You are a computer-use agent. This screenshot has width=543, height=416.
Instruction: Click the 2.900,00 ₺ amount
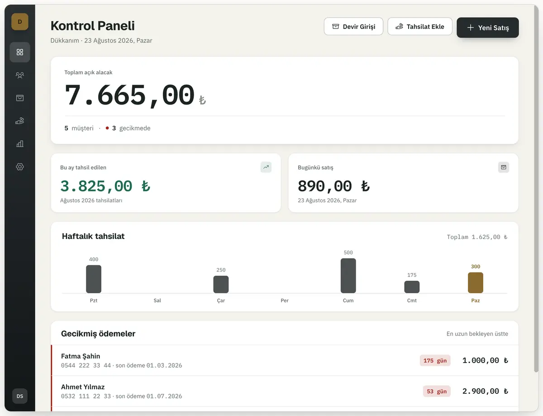click(x=485, y=391)
